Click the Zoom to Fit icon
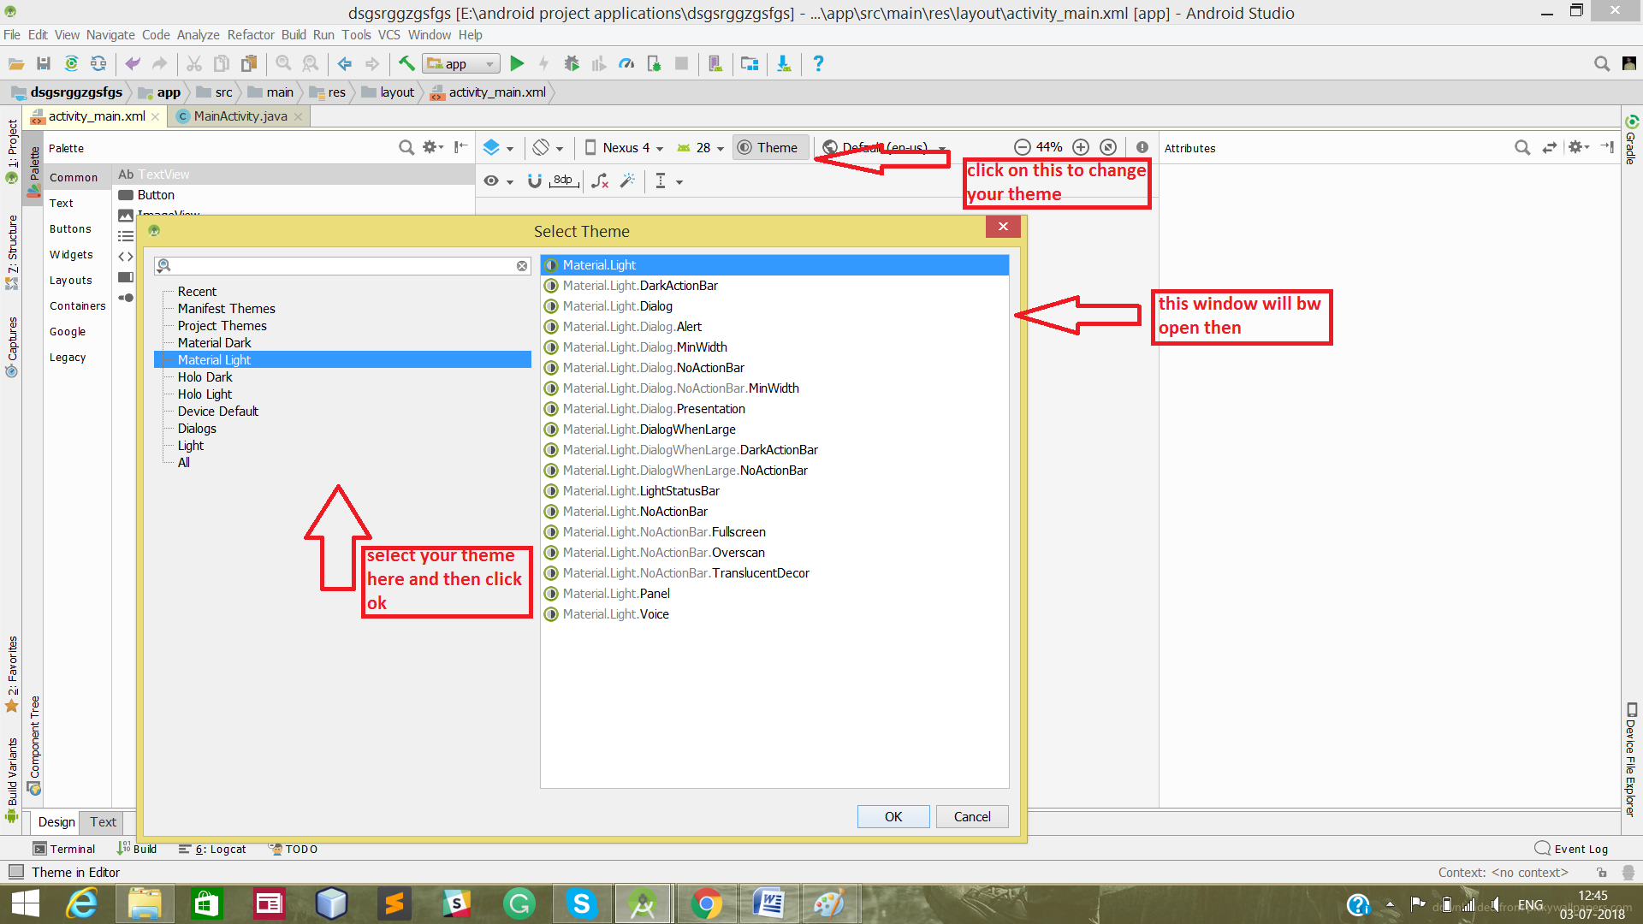The height and width of the screenshot is (924, 1643). [1108, 147]
